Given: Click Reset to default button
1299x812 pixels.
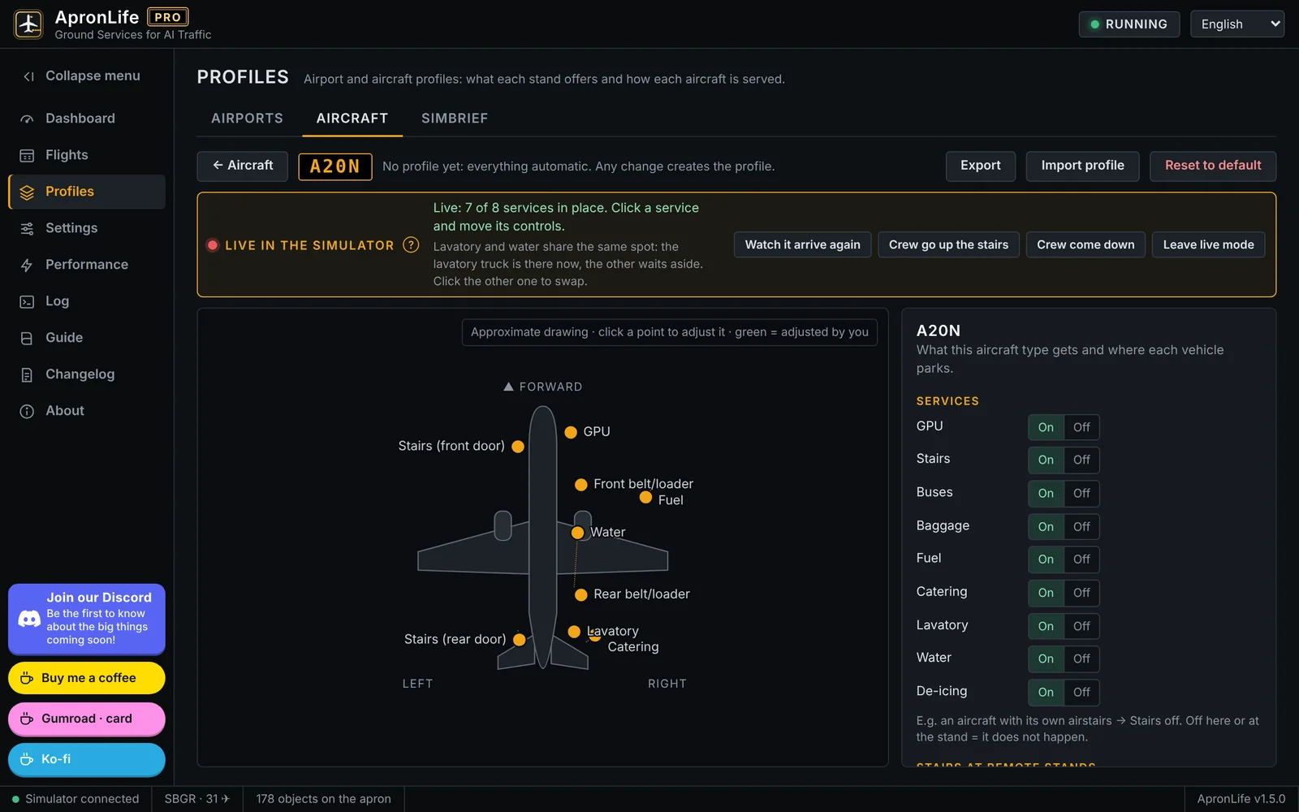Looking at the screenshot, I should click(x=1213, y=166).
